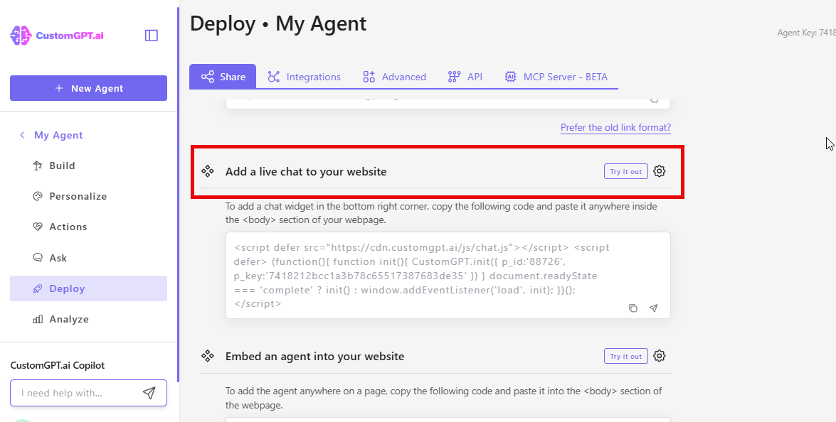Click embed agent section diamond icon
The image size is (836, 422).
(x=208, y=356)
